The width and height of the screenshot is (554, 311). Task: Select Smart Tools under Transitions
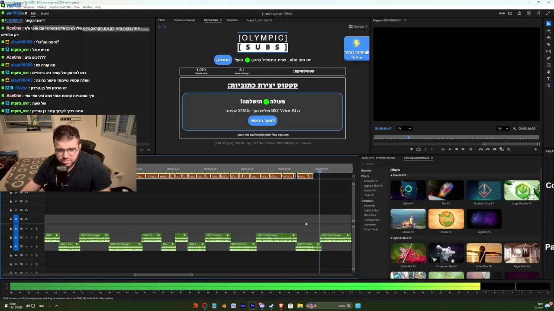coord(371,229)
